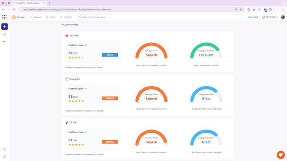Select the Discover sidebar globe icon
This screenshot has height=161, width=287.
click(4, 27)
